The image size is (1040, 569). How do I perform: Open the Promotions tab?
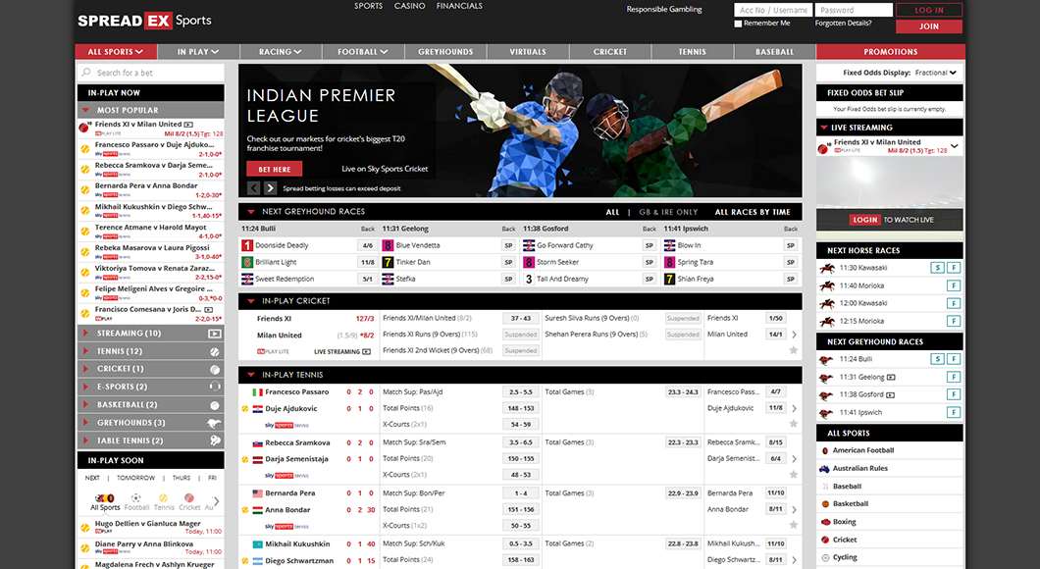(891, 52)
